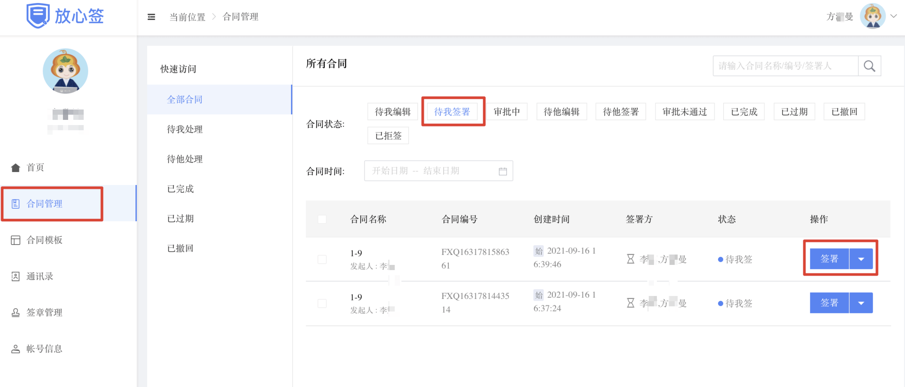The width and height of the screenshot is (905, 387).
Task: Select 全部合同 in quick access
Action: click(x=219, y=100)
